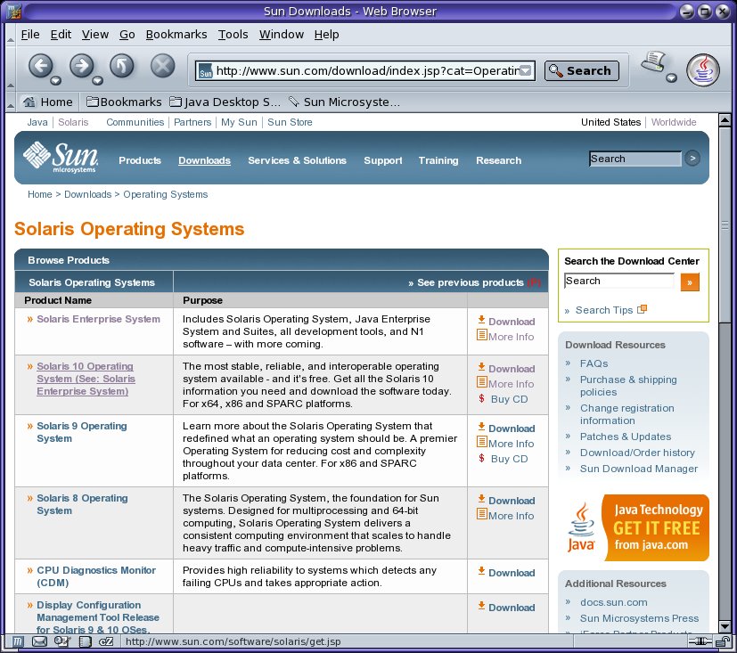This screenshot has width=737, height=653.
Task: Open the Bookmarks menu
Action: tap(176, 34)
